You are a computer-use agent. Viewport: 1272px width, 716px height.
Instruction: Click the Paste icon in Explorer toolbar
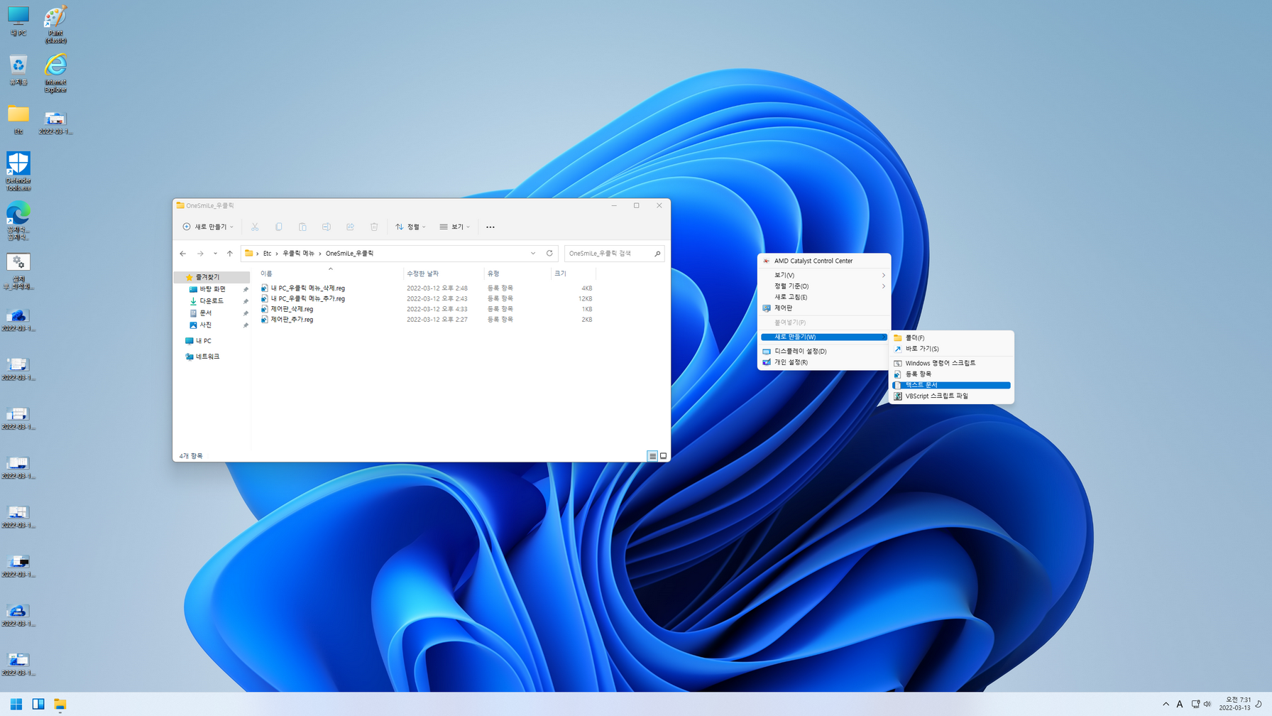point(302,227)
